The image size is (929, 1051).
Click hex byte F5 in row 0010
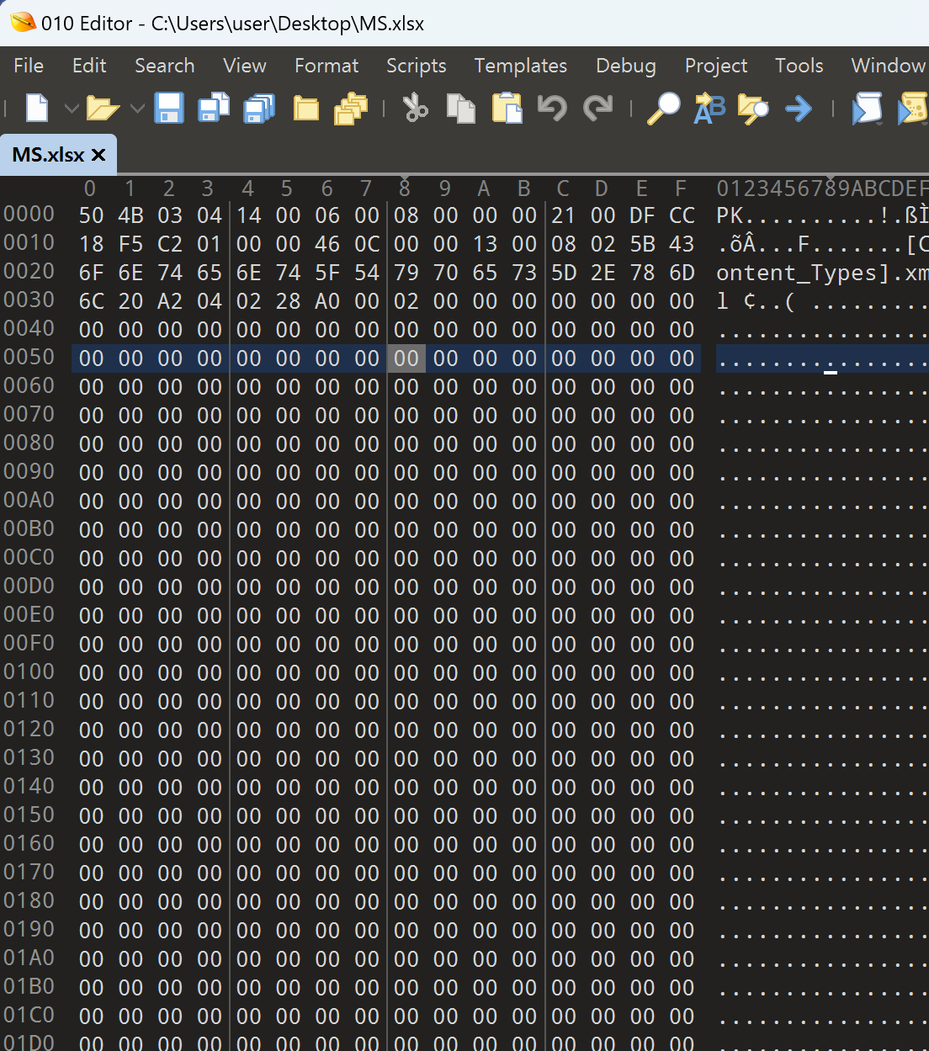130,244
